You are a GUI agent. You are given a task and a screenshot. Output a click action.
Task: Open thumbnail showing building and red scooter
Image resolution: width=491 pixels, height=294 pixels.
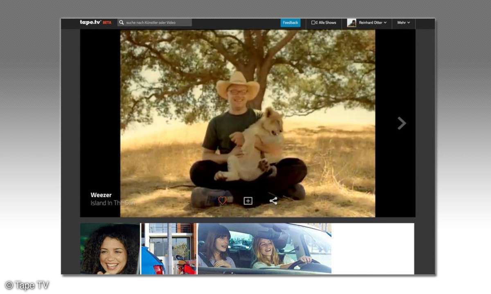click(x=169, y=249)
